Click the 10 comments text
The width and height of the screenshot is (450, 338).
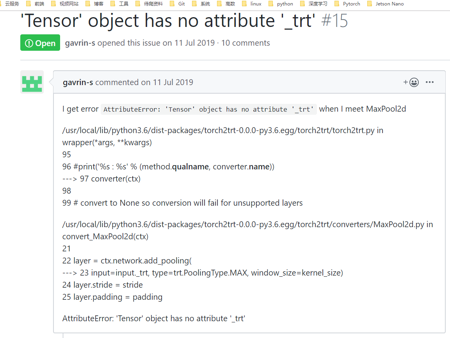point(245,43)
